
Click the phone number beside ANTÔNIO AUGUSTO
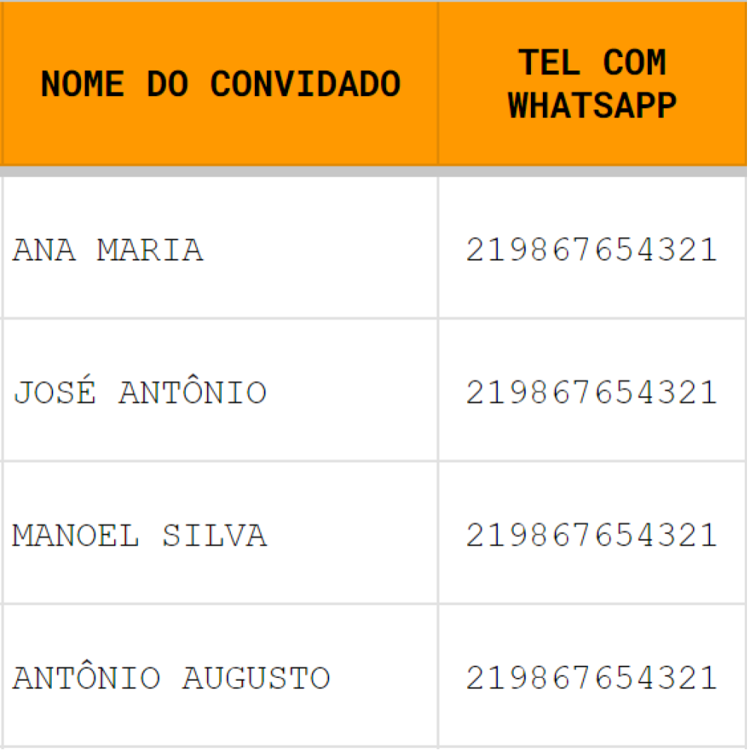(592, 677)
